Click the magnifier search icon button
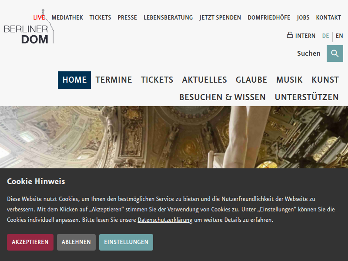348x261 pixels. (335, 54)
